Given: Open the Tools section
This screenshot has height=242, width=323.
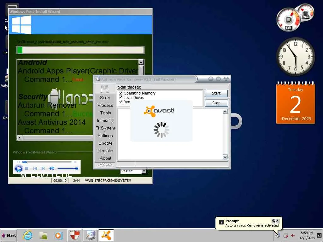Looking at the screenshot, I should click(105, 113).
